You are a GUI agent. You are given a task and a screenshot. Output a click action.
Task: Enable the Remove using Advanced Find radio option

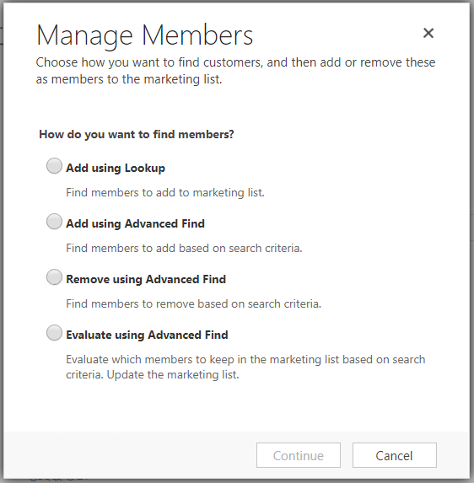click(x=54, y=277)
